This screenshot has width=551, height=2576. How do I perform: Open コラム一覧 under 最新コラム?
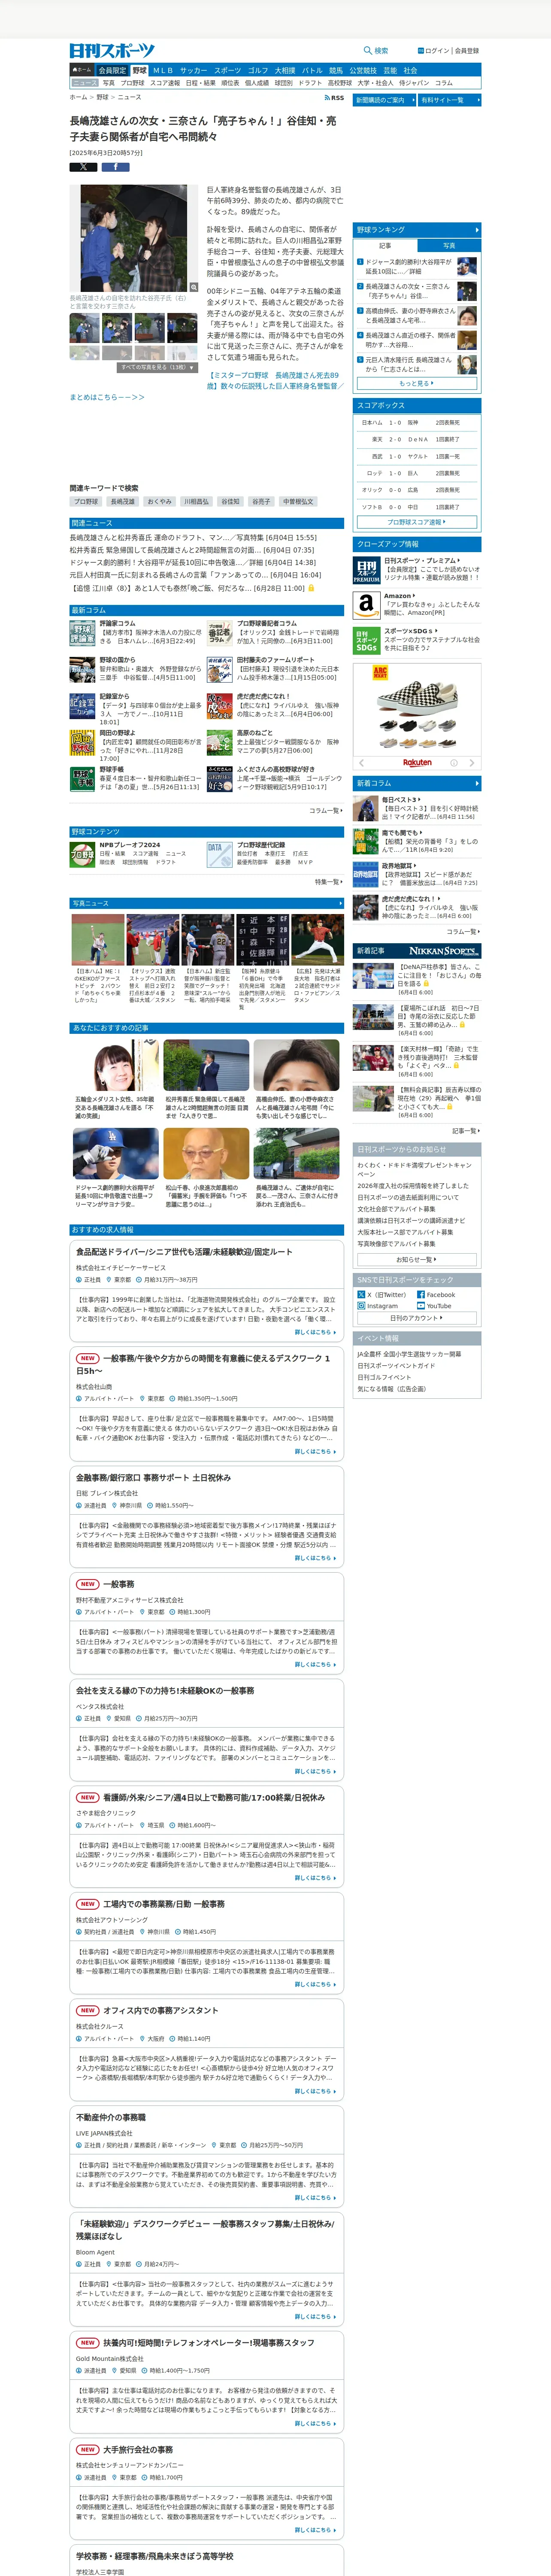coord(326,811)
